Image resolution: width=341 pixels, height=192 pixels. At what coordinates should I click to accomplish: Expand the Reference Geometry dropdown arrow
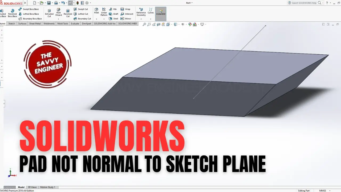[141, 19]
